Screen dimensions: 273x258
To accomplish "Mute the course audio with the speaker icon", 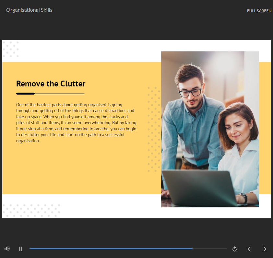I will [7, 249].
